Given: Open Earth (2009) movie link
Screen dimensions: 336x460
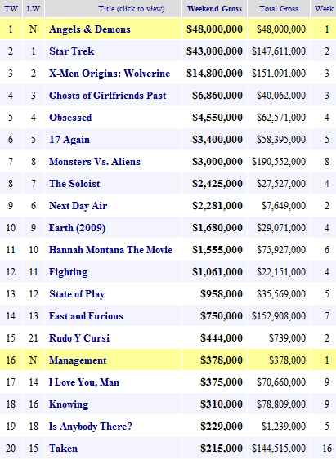Looking at the screenshot, I should tap(77, 228).
